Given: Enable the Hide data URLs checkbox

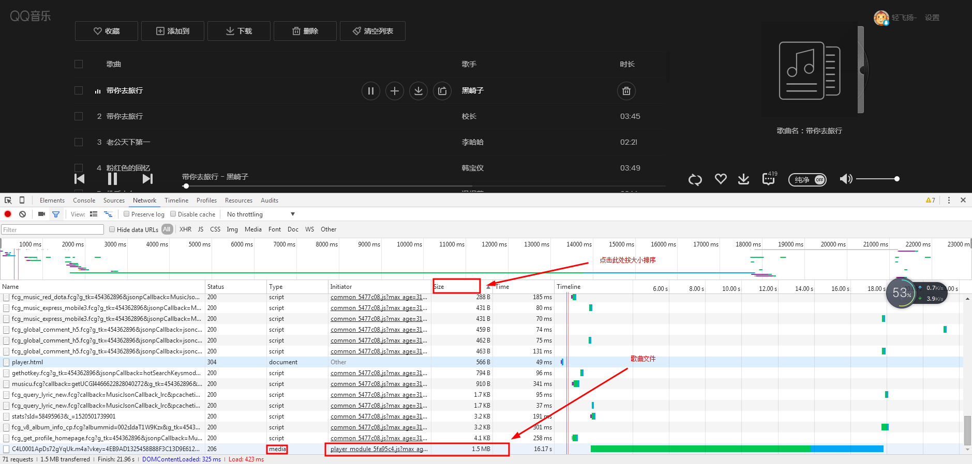Looking at the screenshot, I should click(x=112, y=229).
